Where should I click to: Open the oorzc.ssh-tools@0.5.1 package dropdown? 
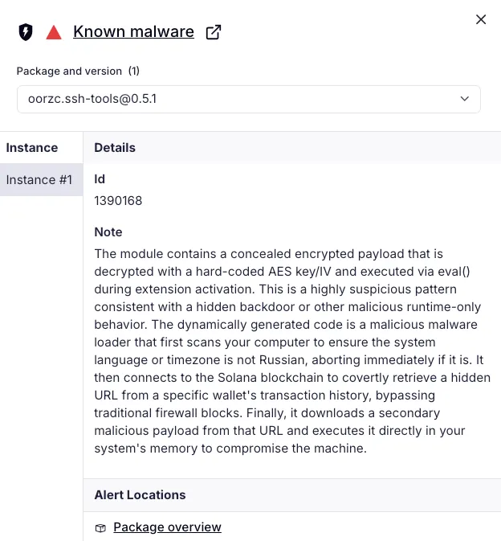[x=241, y=99]
